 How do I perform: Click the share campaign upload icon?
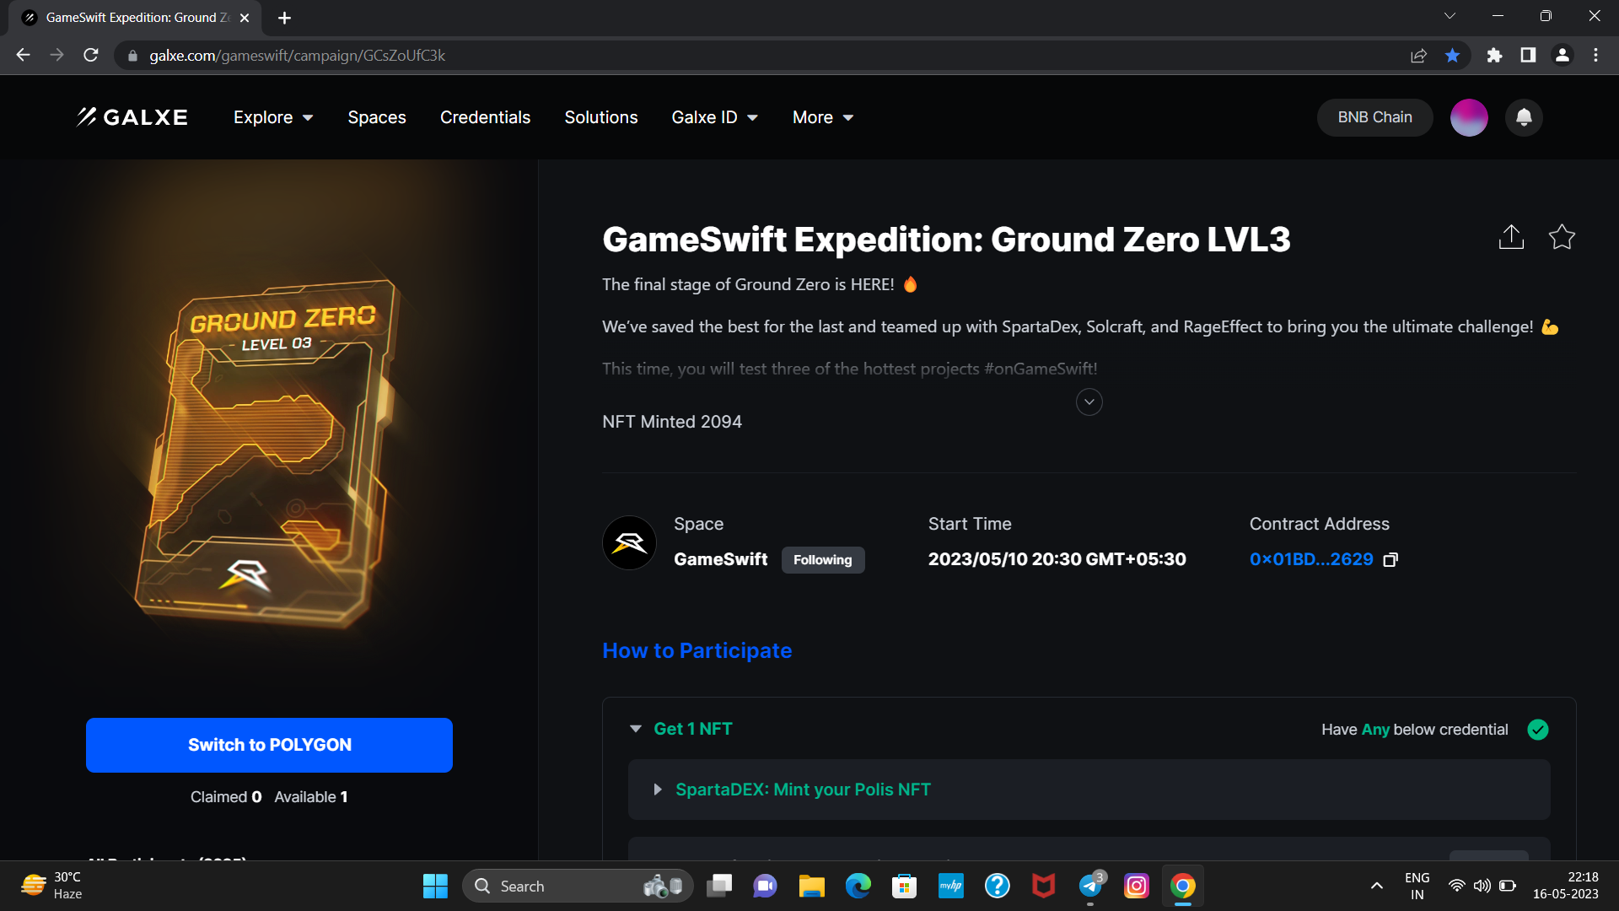[1511, 237]
